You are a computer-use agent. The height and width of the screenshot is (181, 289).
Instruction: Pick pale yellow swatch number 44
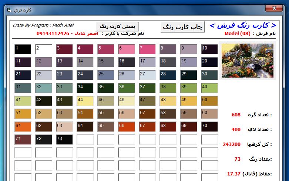(85, 101)
